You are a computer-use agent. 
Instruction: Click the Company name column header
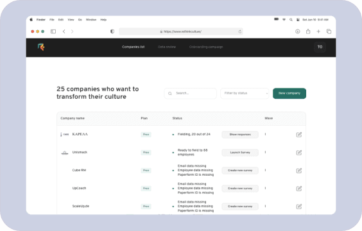tap(73, 118)
